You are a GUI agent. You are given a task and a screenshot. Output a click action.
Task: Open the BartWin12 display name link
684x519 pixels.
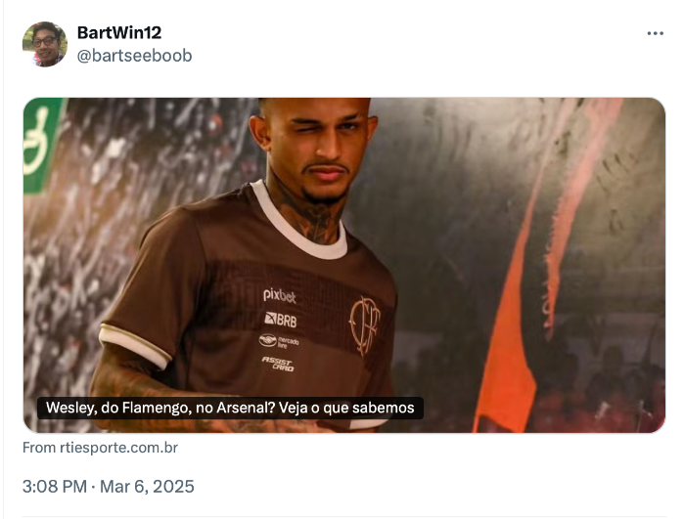point(119,32)
